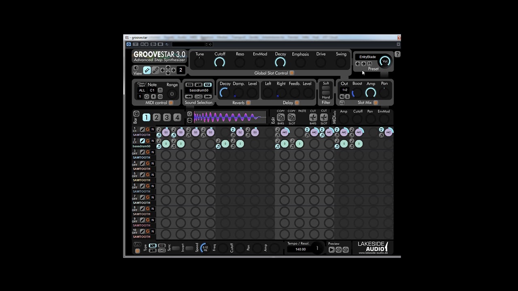Screen dimensions: 518x291
Task: Click the keyboard icon next to Note C1
Action: (160, 90)
